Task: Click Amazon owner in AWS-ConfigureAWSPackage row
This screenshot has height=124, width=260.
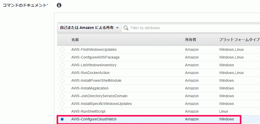Action: [x=192, y=57]
